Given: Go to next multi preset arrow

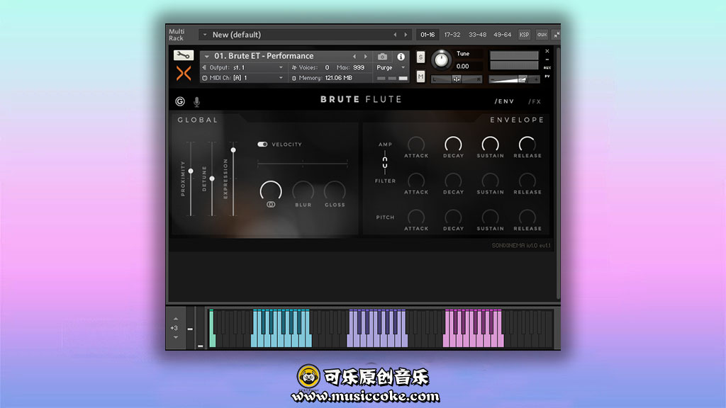Looking at the screenshot, I should pos(406,35).
